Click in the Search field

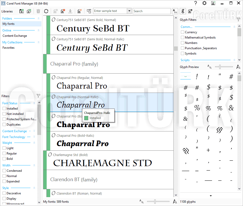(x=152, y=11)
